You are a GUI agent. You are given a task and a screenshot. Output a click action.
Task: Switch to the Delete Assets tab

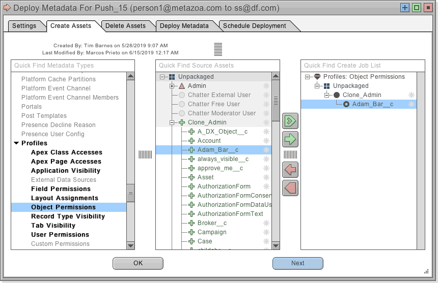[x=125, y=26]
